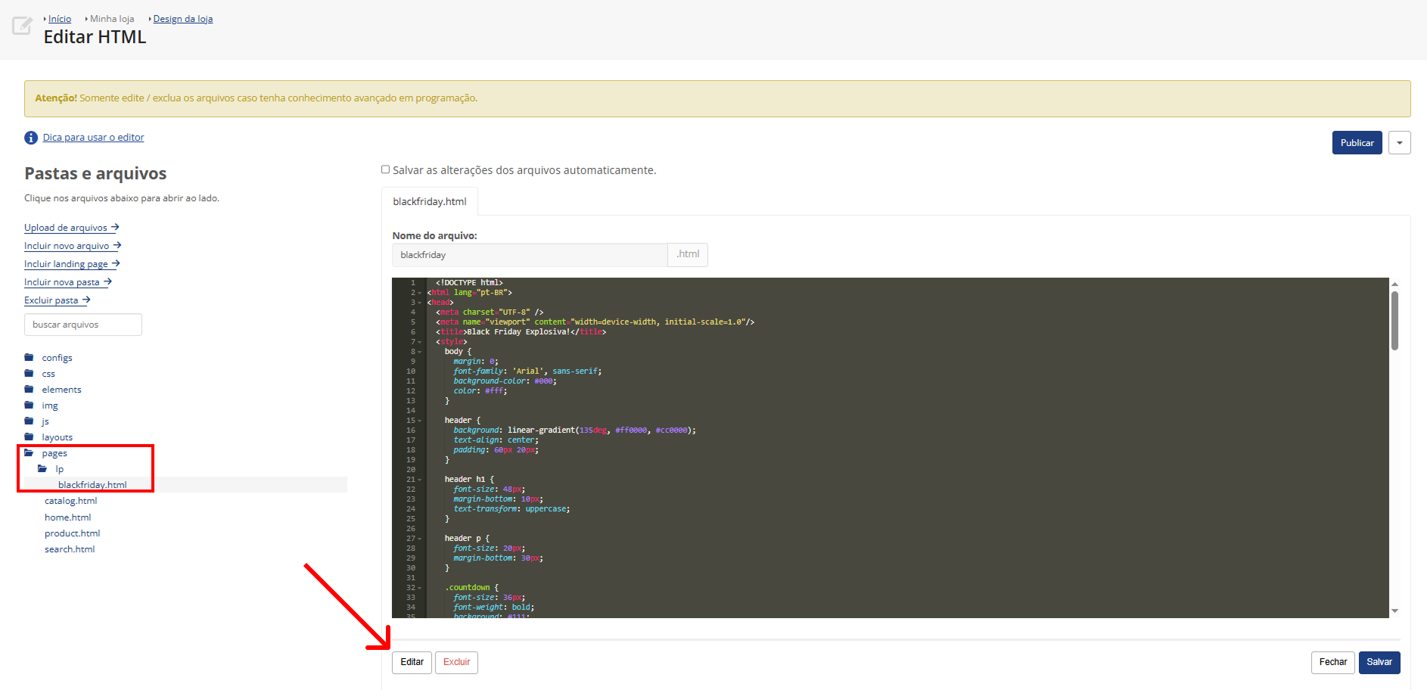Fold the header h1 rule at line 21
Screen dimensions: 1427x690
coord(420,480)
